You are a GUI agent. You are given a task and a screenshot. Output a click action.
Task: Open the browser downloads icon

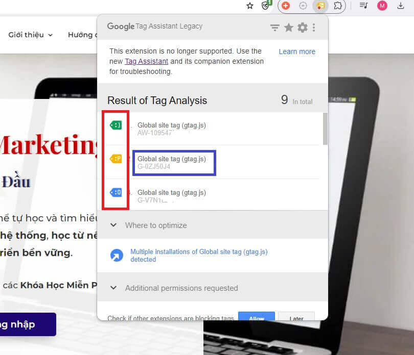pos(401,6)
